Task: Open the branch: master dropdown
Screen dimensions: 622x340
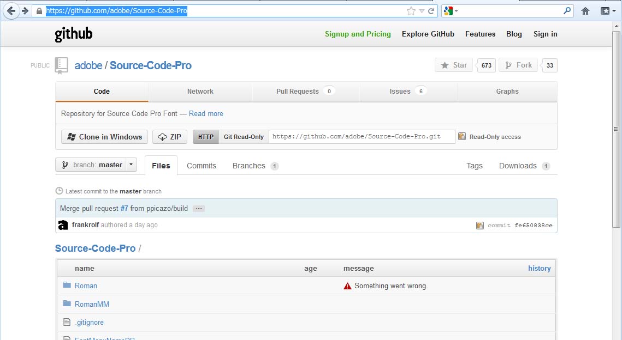Action: click(x=96, y=165)
